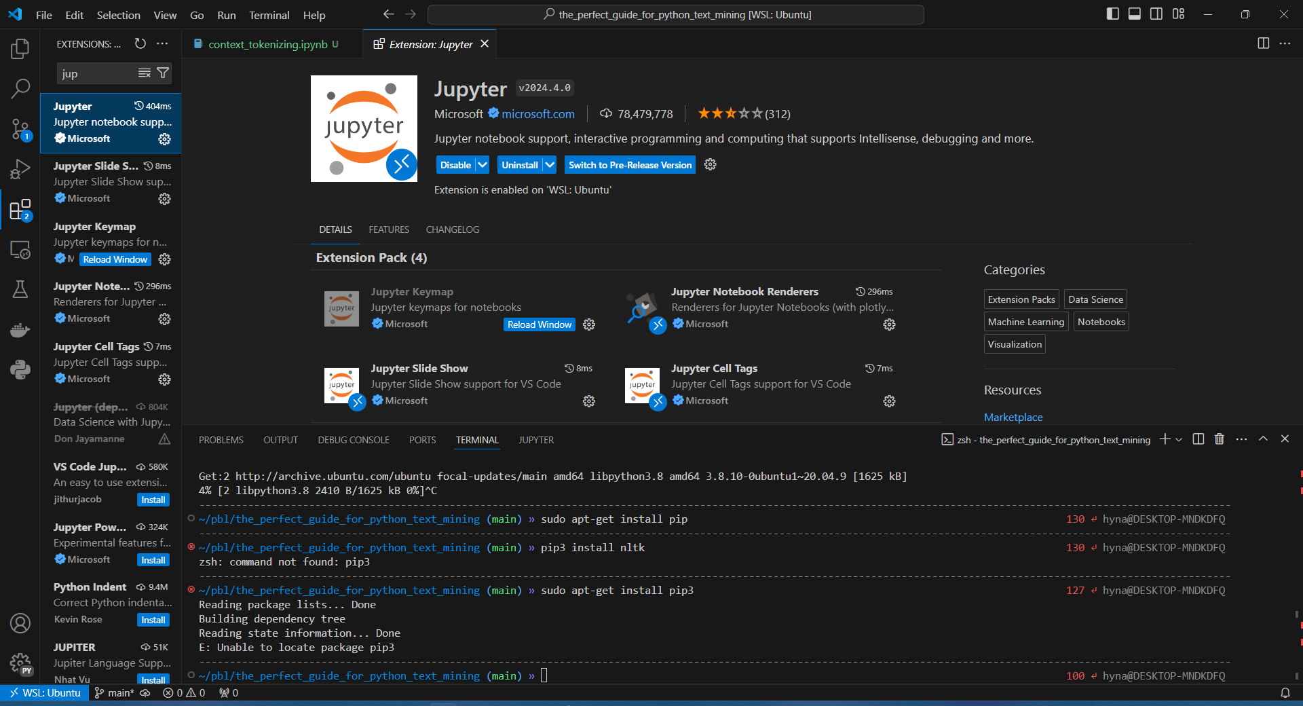
Task: Open the Explorer view in activity bar
Action: 20,48
